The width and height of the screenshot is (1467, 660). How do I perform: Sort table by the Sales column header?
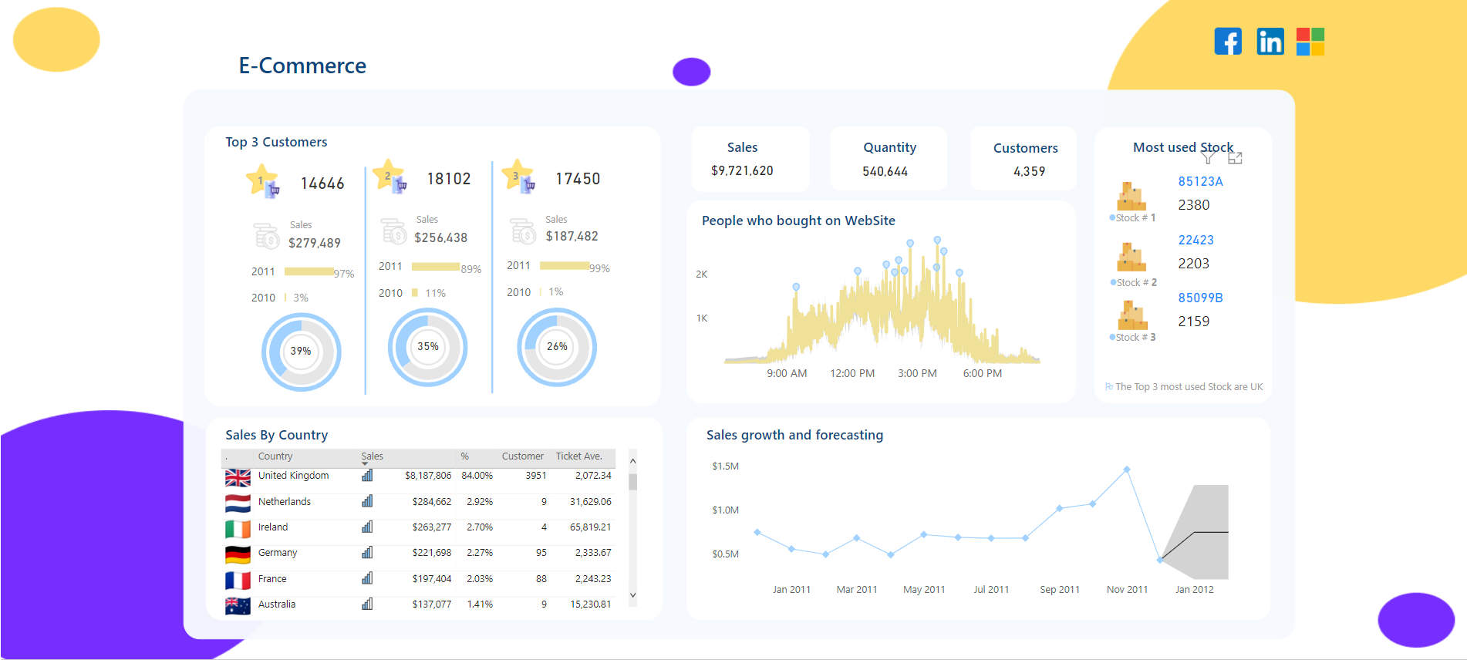(x=372, y=456)
